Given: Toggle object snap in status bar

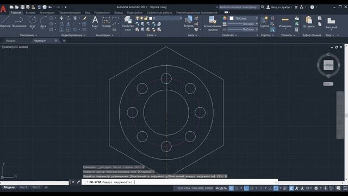Looking at the screenshot, I should tap(276, 188).
